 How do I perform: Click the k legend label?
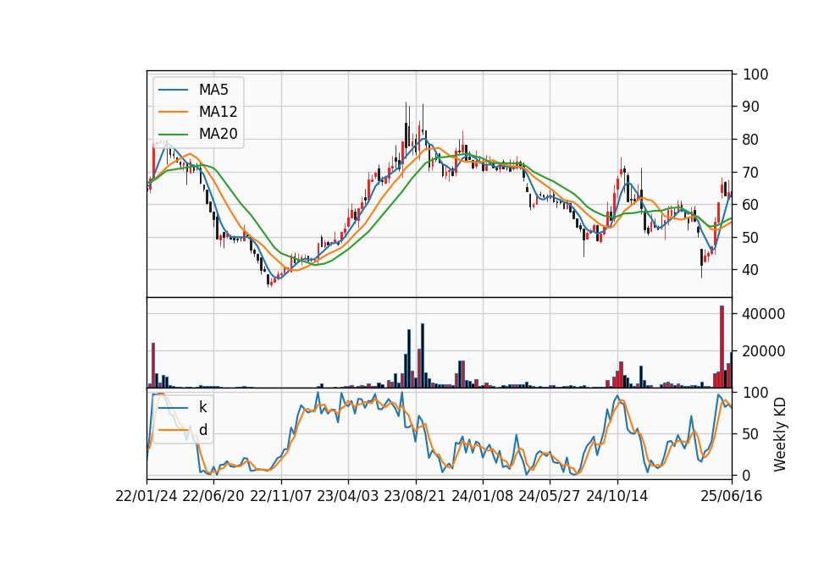pos(202,407)
